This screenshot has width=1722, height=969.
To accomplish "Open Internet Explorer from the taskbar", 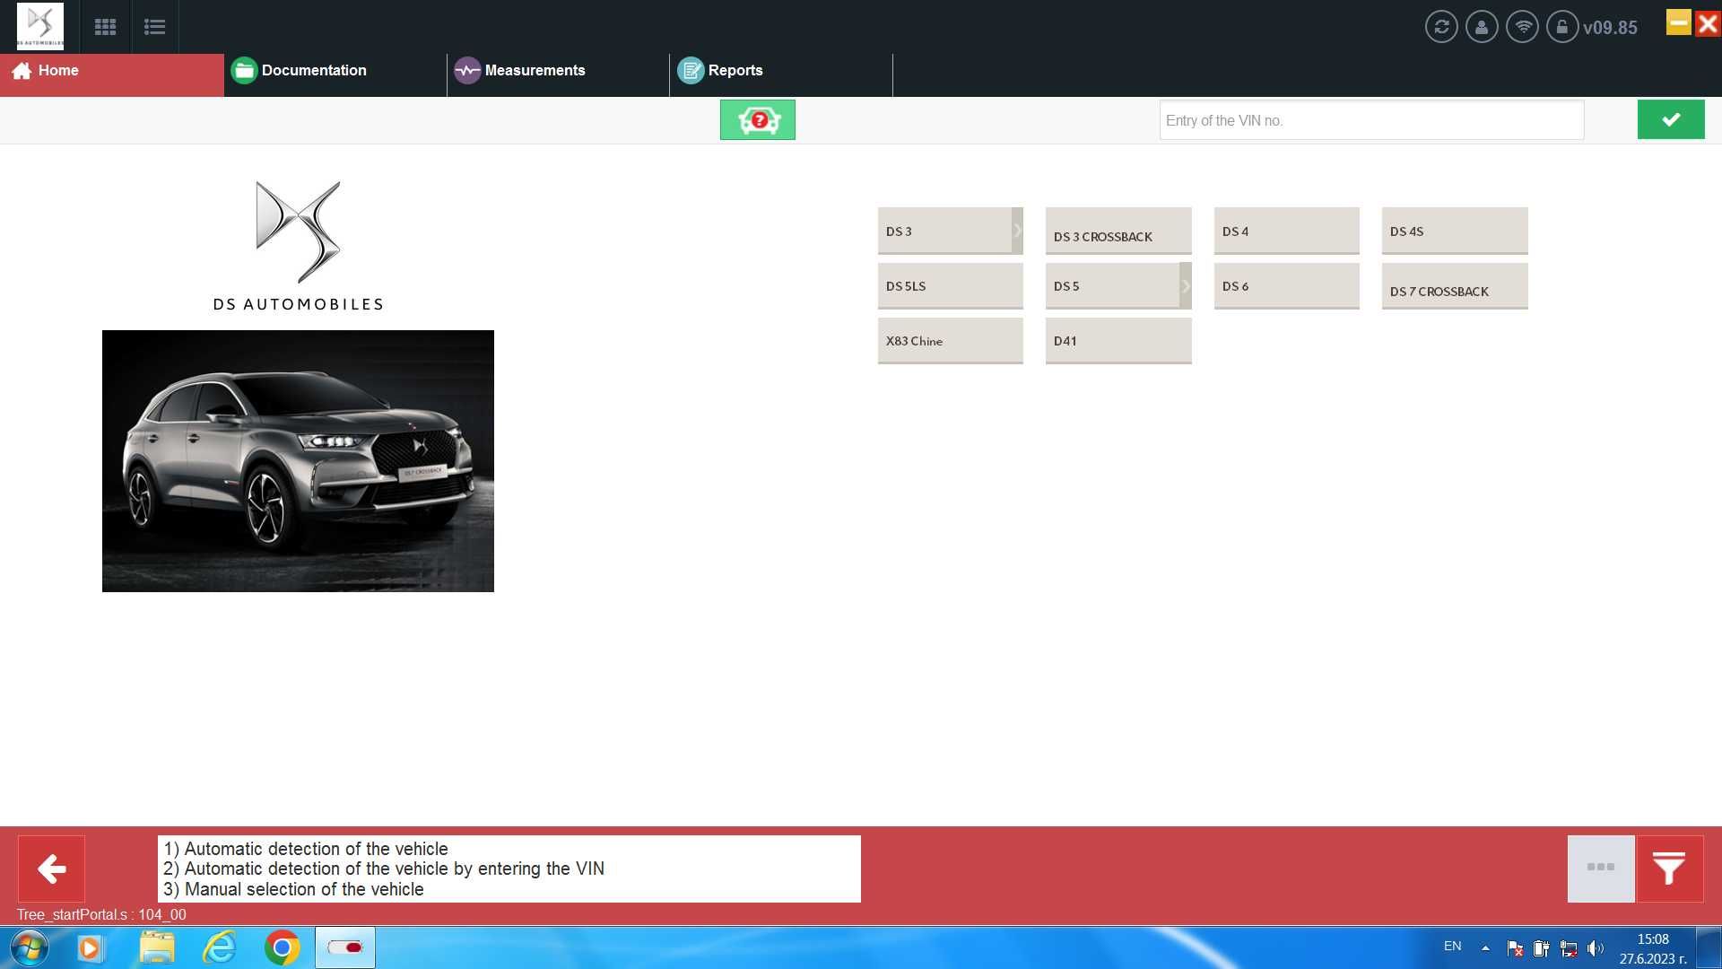I will pyautogui.click(x=220, y=948).
